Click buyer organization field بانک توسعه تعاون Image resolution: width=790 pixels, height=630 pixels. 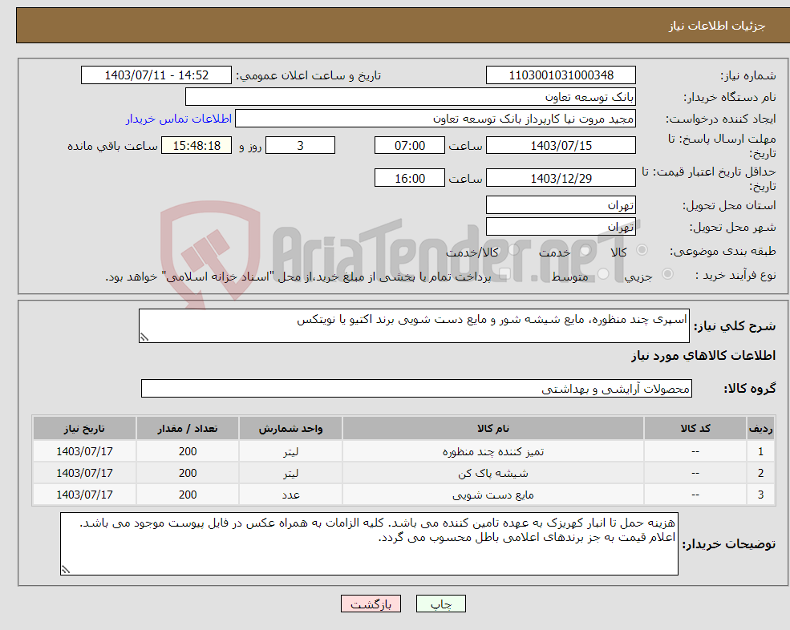410,97
